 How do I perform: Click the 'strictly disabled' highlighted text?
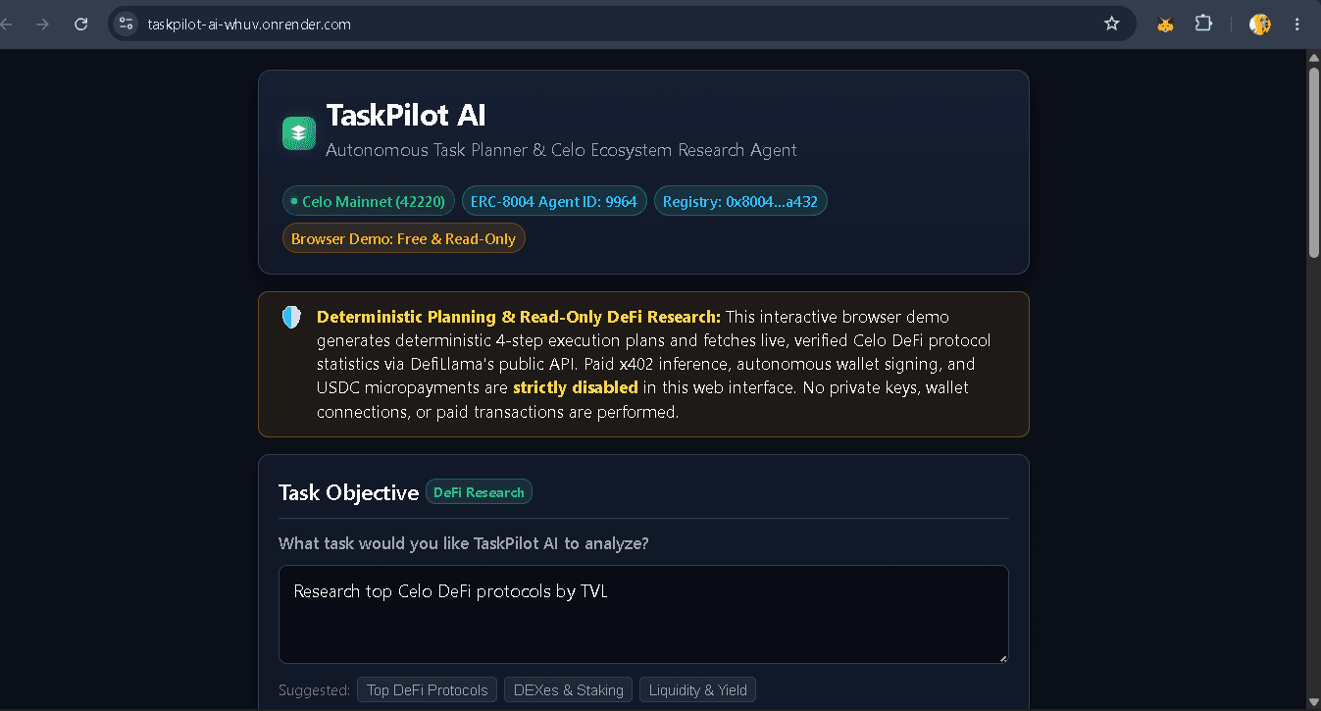(x=576, y=387)
